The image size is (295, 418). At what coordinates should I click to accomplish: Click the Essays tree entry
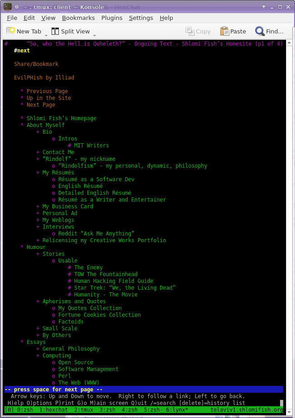(x=36, y=342)
